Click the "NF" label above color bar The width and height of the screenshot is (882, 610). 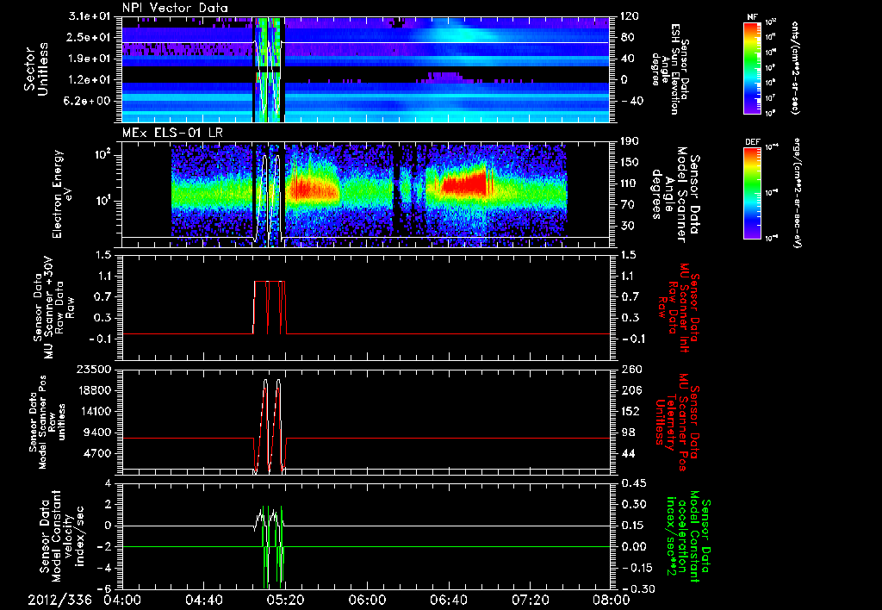point(753,17)
